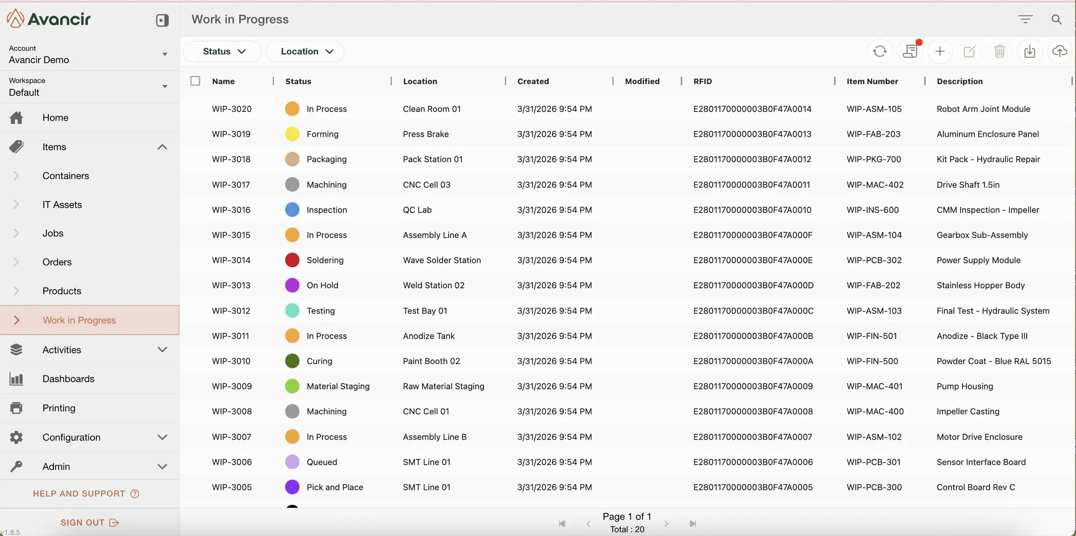Click the cloud upload icon
This screenshot has height=536, width=1076.
pyautogui.click(x=1059, y=51)
